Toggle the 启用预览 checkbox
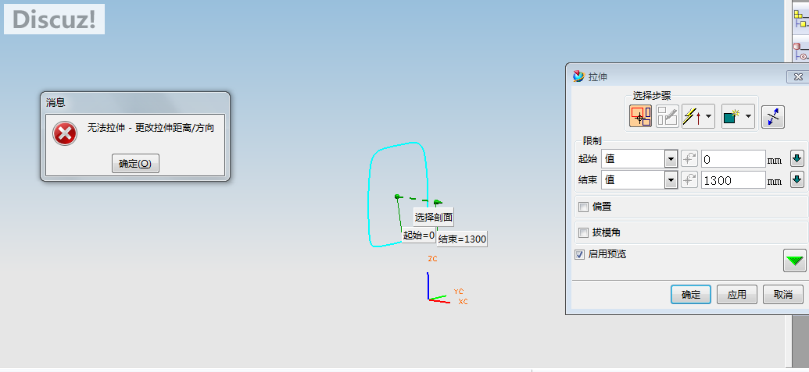Image resolution: width=809 pixels, height=372 pixels. point(579,254)
